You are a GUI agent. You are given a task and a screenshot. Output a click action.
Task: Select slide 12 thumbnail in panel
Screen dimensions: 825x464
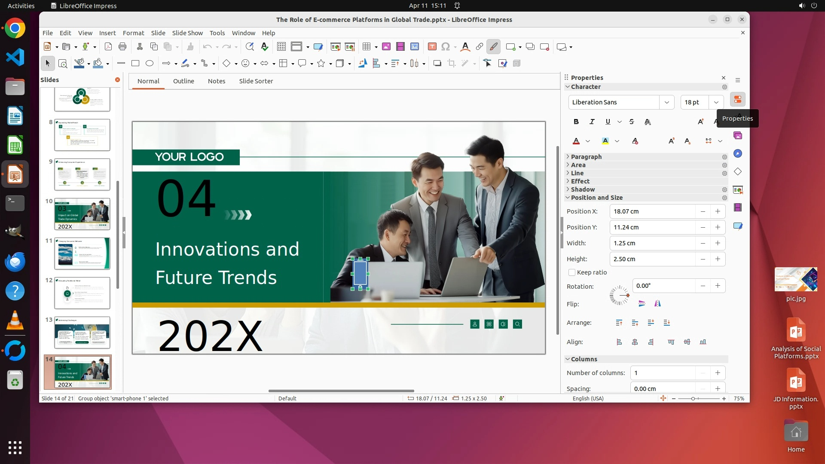pos(82,293)
